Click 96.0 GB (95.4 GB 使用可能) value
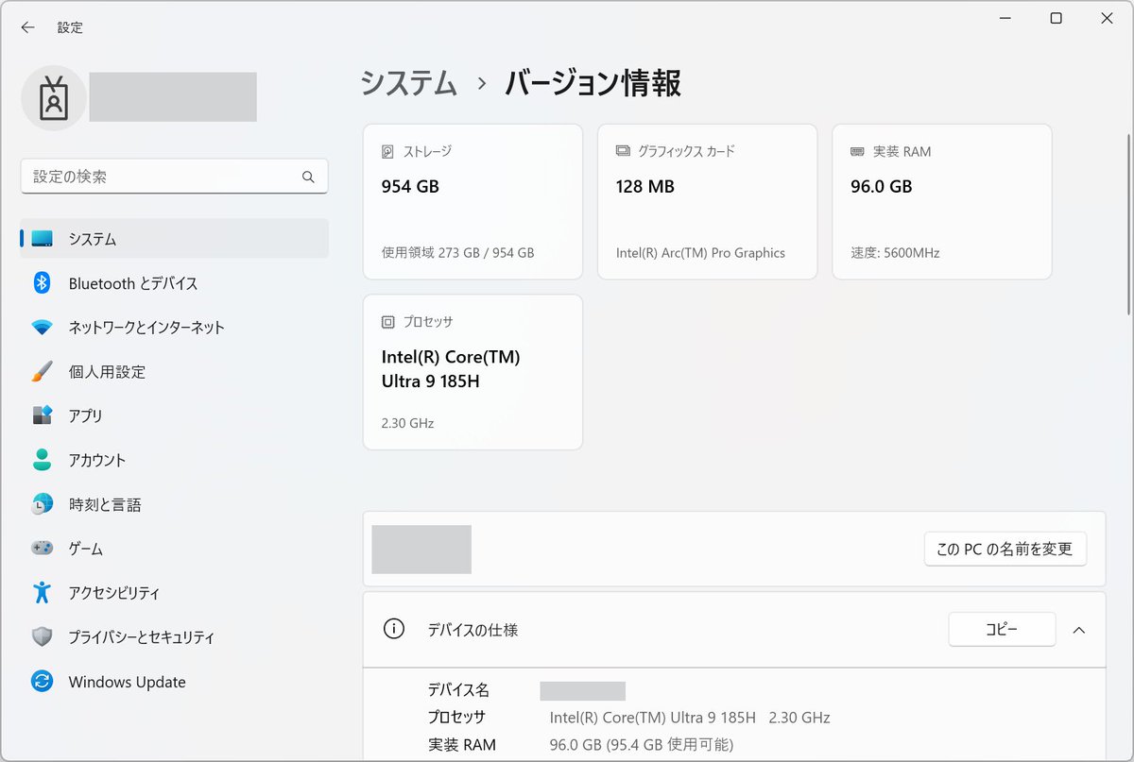 (x=642, y=745)
